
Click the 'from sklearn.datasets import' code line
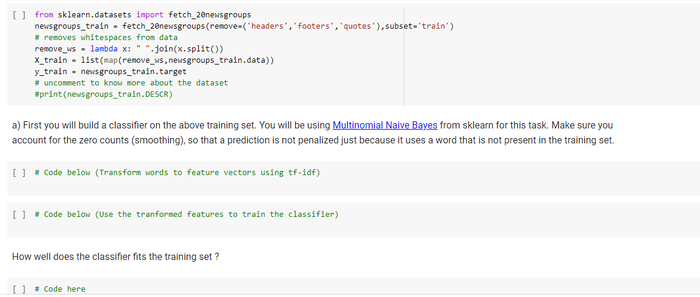[x=143, y=15]
